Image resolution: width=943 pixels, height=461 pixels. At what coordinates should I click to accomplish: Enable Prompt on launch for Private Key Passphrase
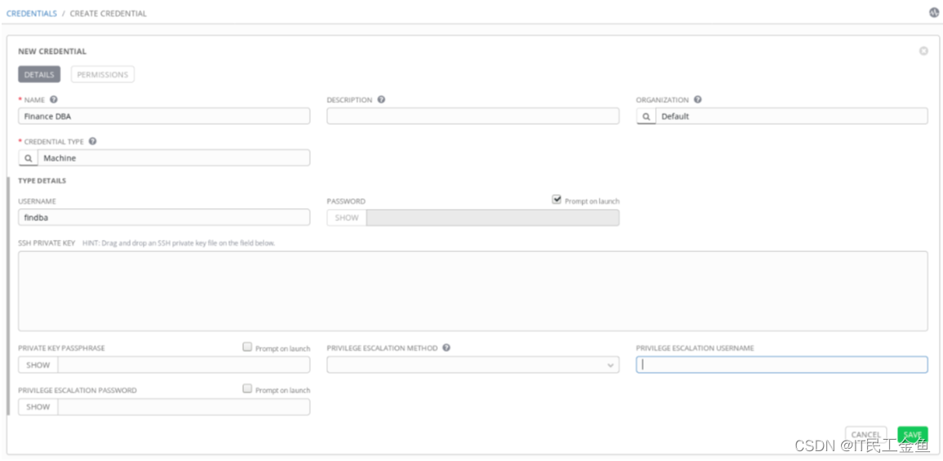pyautogui.click(x=247, y=347)
